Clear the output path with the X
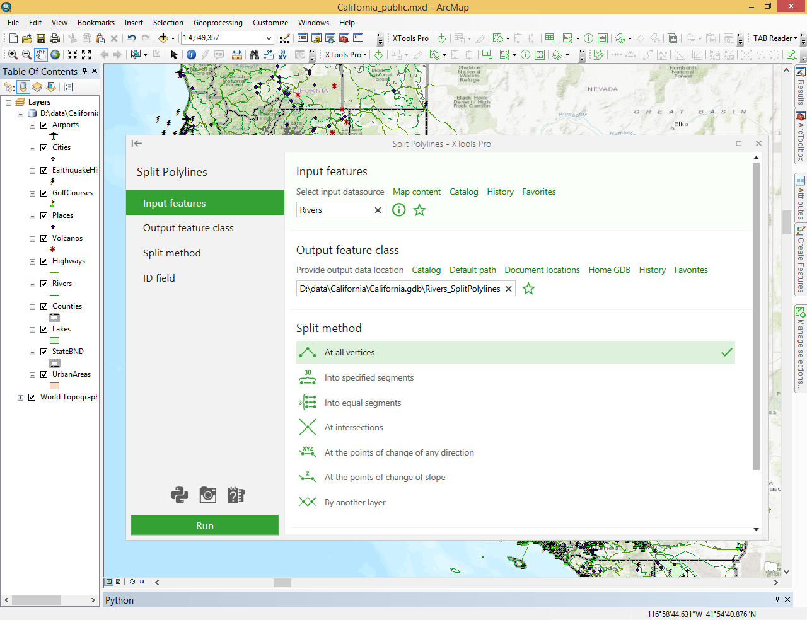Viewport: 807px width, 620px height. tap(508, 289)
